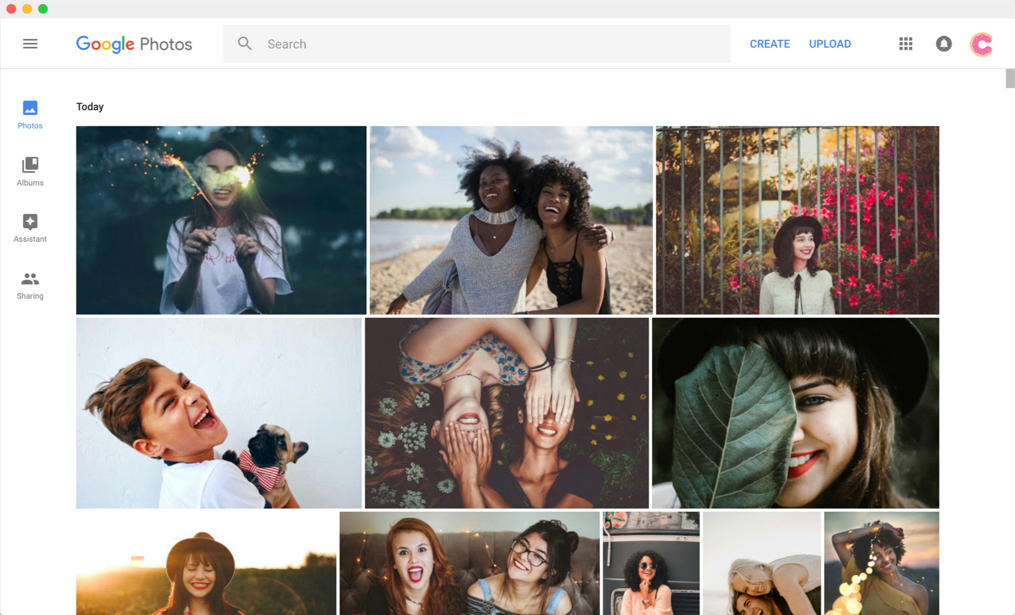This screenshot has width=1015, height=615.
Task: Click the vertical scrollbar on the right
Action: click(1010, 79)
